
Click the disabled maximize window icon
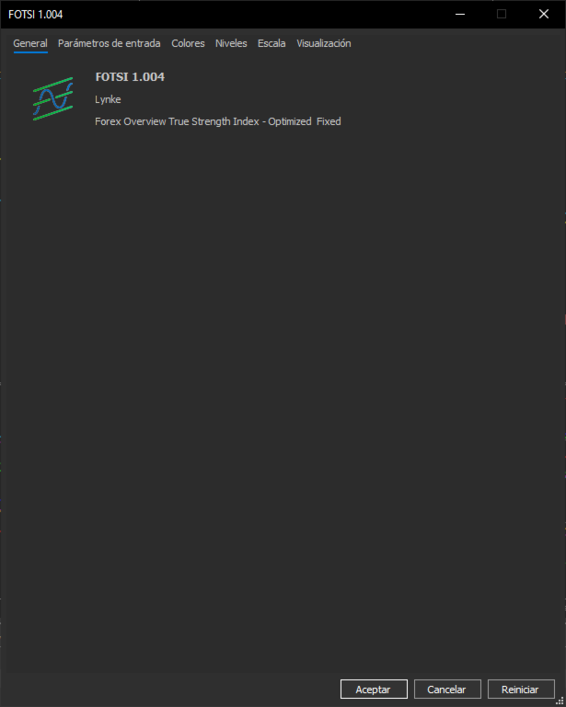coord(502,15)
